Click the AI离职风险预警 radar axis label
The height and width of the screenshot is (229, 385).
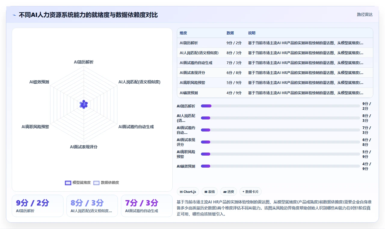[x=35, y=127]
